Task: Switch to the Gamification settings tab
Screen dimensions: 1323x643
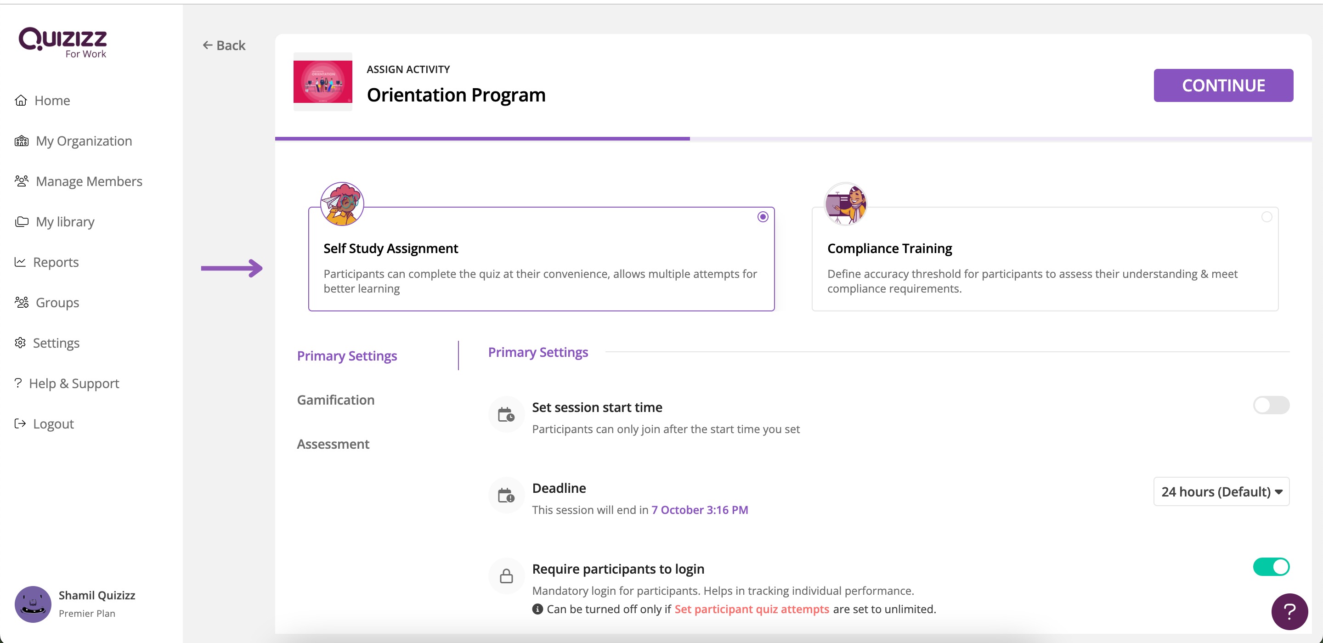Action: click(335, 400)
